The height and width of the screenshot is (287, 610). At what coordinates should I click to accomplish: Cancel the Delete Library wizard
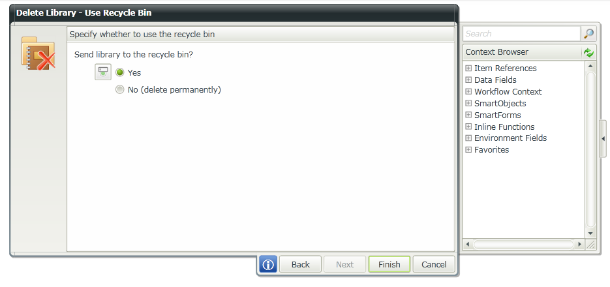tap(434, 264)
